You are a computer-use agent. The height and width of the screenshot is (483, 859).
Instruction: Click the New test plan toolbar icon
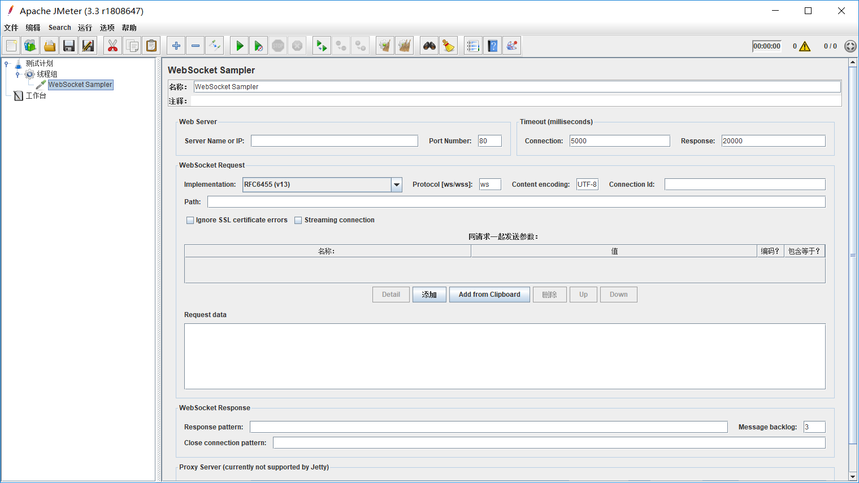click(x=11, y=46)
